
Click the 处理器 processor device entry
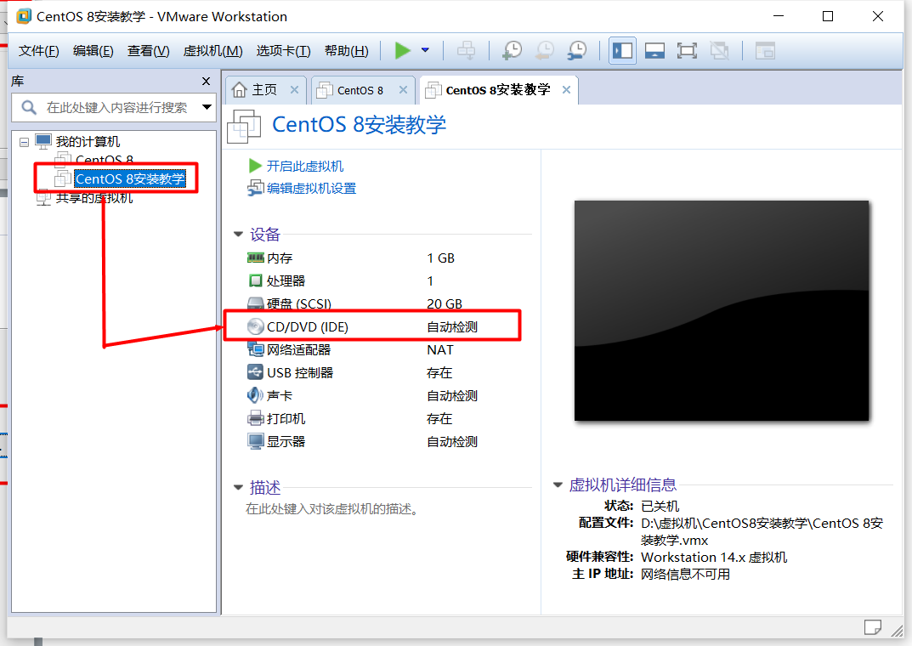pyautogui.click(x=286, y=280)
